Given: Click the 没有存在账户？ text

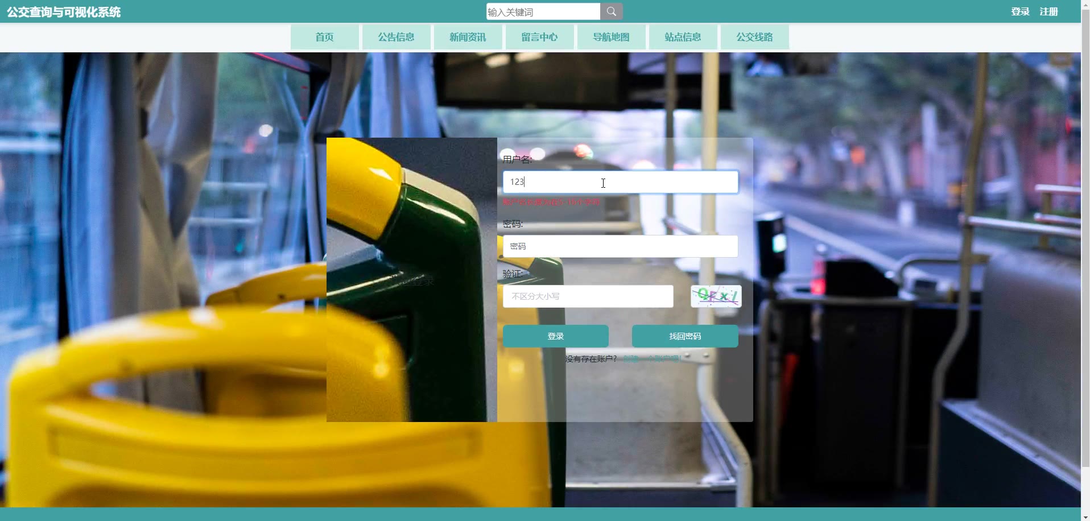Looking at the screenshot, I should pos(591,359).
